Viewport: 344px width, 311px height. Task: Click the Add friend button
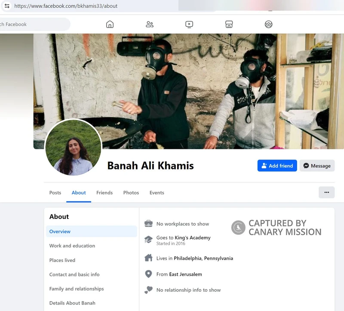[277, 166]
